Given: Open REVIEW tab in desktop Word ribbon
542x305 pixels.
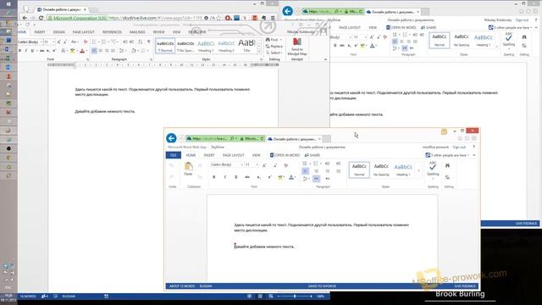Looking at the screenshot, I should (x=158, y=32).
